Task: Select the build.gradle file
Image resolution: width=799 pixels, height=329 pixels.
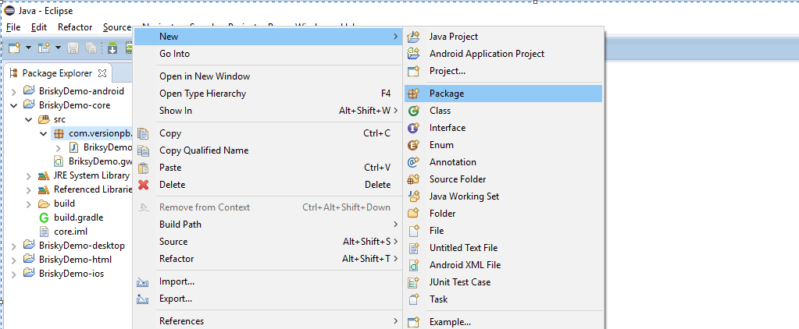Action: pyautogui.click(x=78, y=218)
